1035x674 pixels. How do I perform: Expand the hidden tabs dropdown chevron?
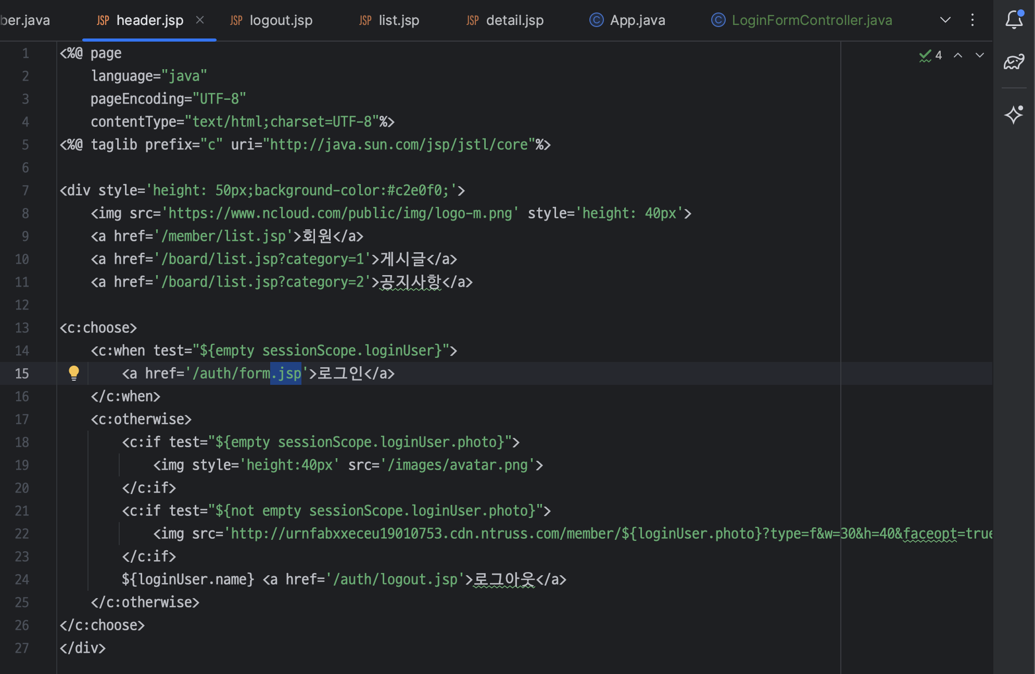point(945,20)
